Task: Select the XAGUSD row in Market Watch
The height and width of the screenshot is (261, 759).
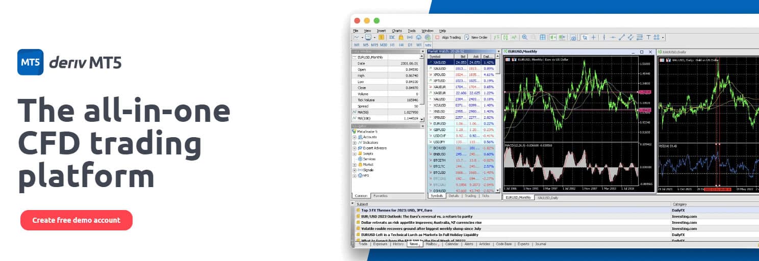Action: [x=440, y=93]
